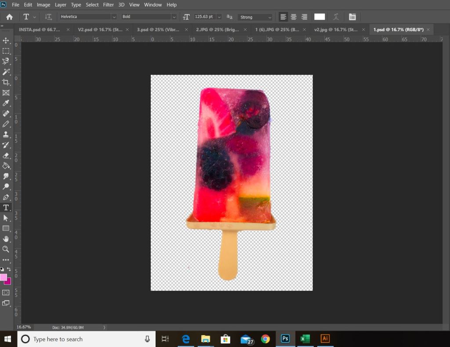This screenshot has height=347, width=450.
Task: Select the Crop tool
Action: [x=6, y=82]
